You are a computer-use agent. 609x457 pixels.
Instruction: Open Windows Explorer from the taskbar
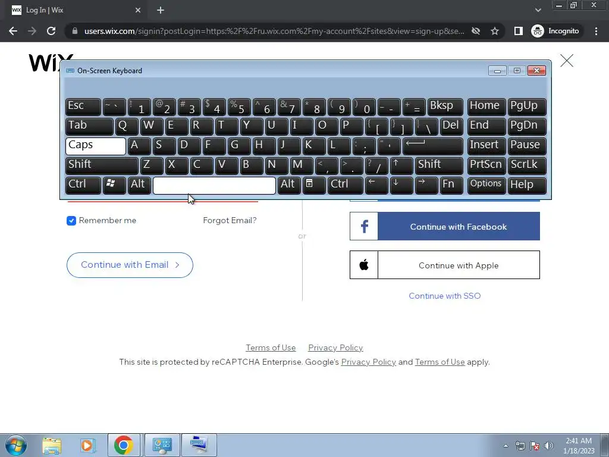point(52,445)
